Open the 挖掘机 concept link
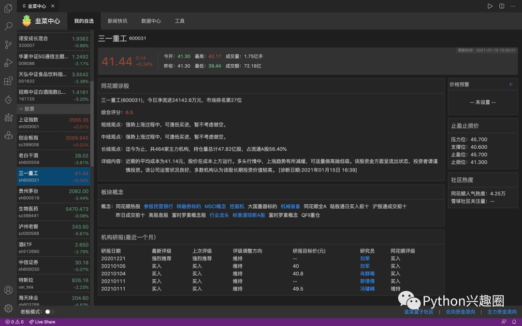 click(237, 206)
